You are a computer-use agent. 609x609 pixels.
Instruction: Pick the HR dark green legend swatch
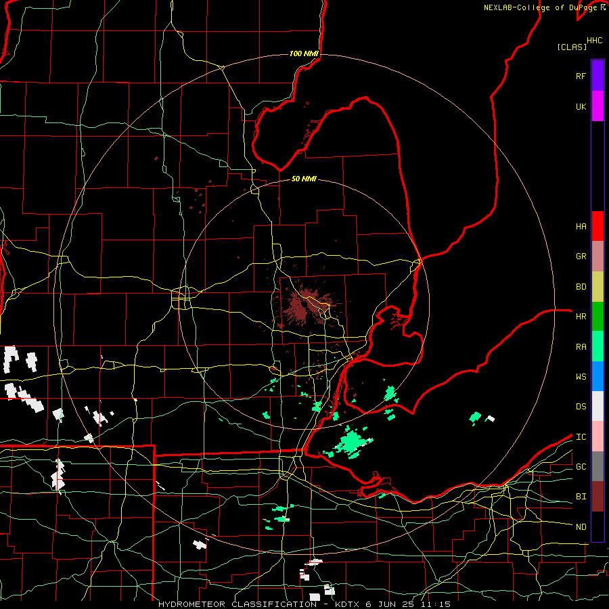[597, 317]
